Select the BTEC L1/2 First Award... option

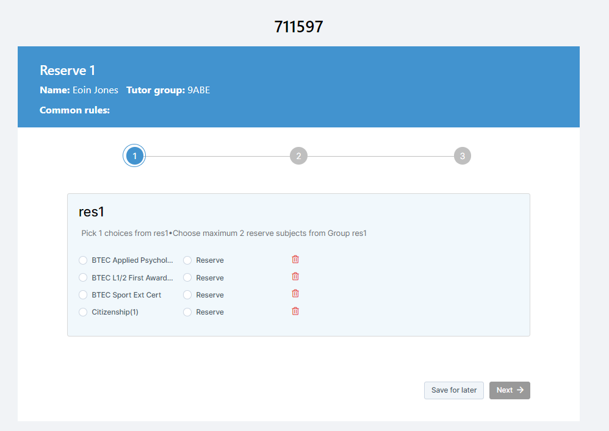[x=83, y=278]
